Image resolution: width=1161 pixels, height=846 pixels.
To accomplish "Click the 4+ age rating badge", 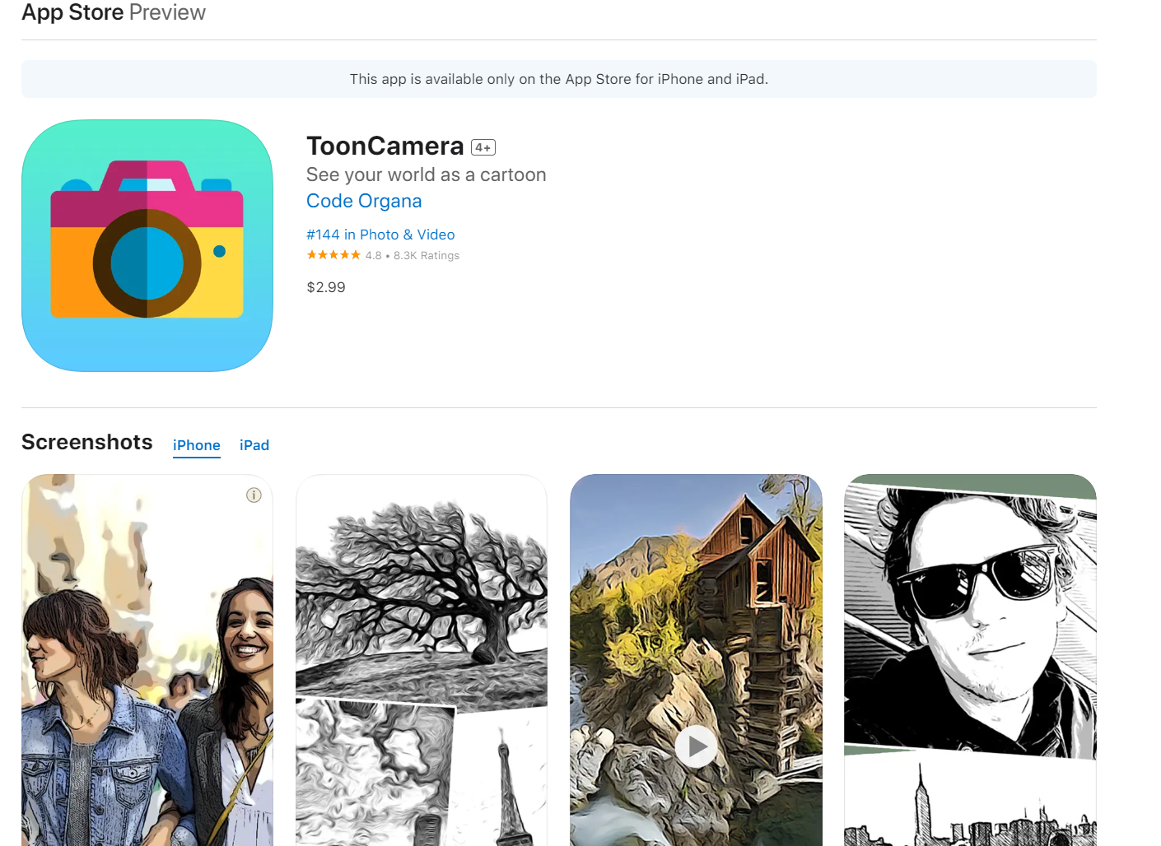I will 482,146.
